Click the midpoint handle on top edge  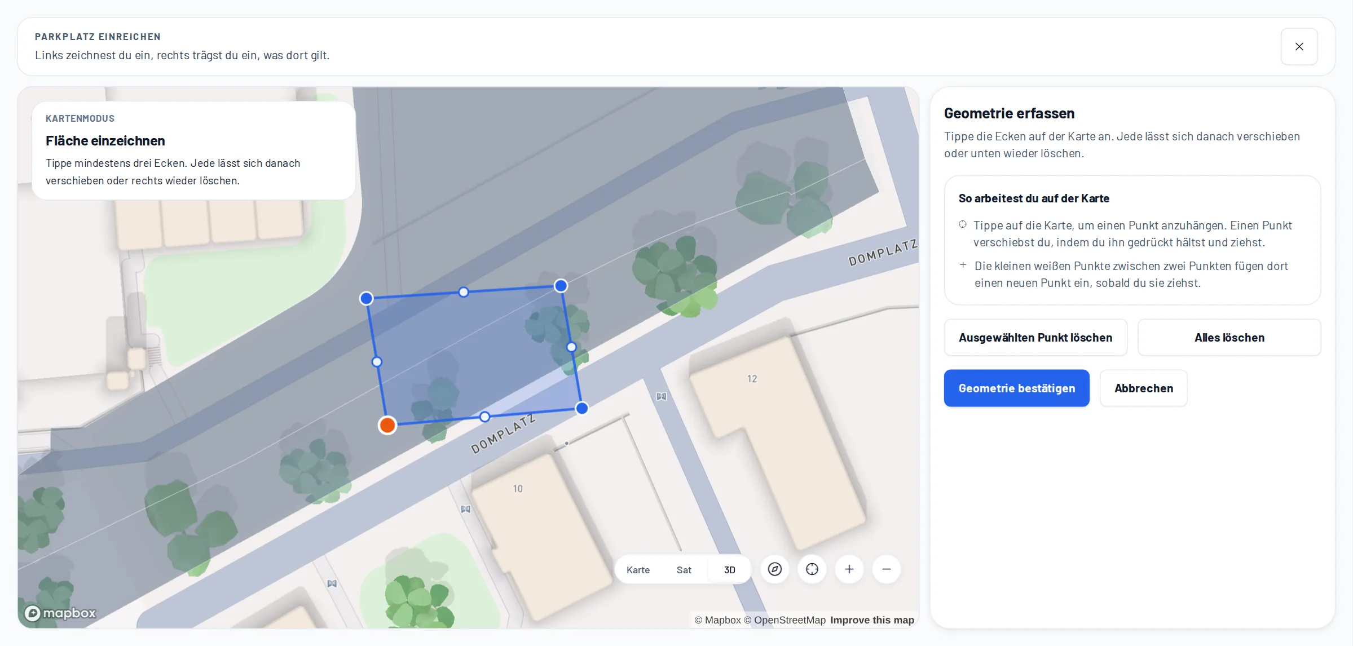pyautogui.click(x=464, y=292)
